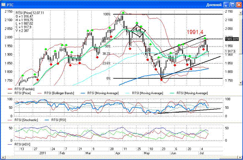The width and height of the screenshot is (243, 160).
Task: Click the purple ADX legend color line
Action: pos(10,145)
